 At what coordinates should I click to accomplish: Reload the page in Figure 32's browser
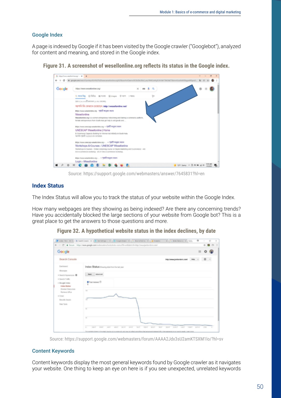[x=63, y=245]
